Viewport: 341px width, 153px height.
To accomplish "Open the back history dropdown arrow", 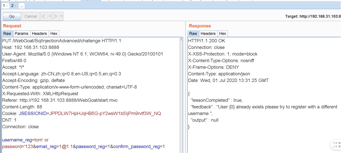I will 50,16.
